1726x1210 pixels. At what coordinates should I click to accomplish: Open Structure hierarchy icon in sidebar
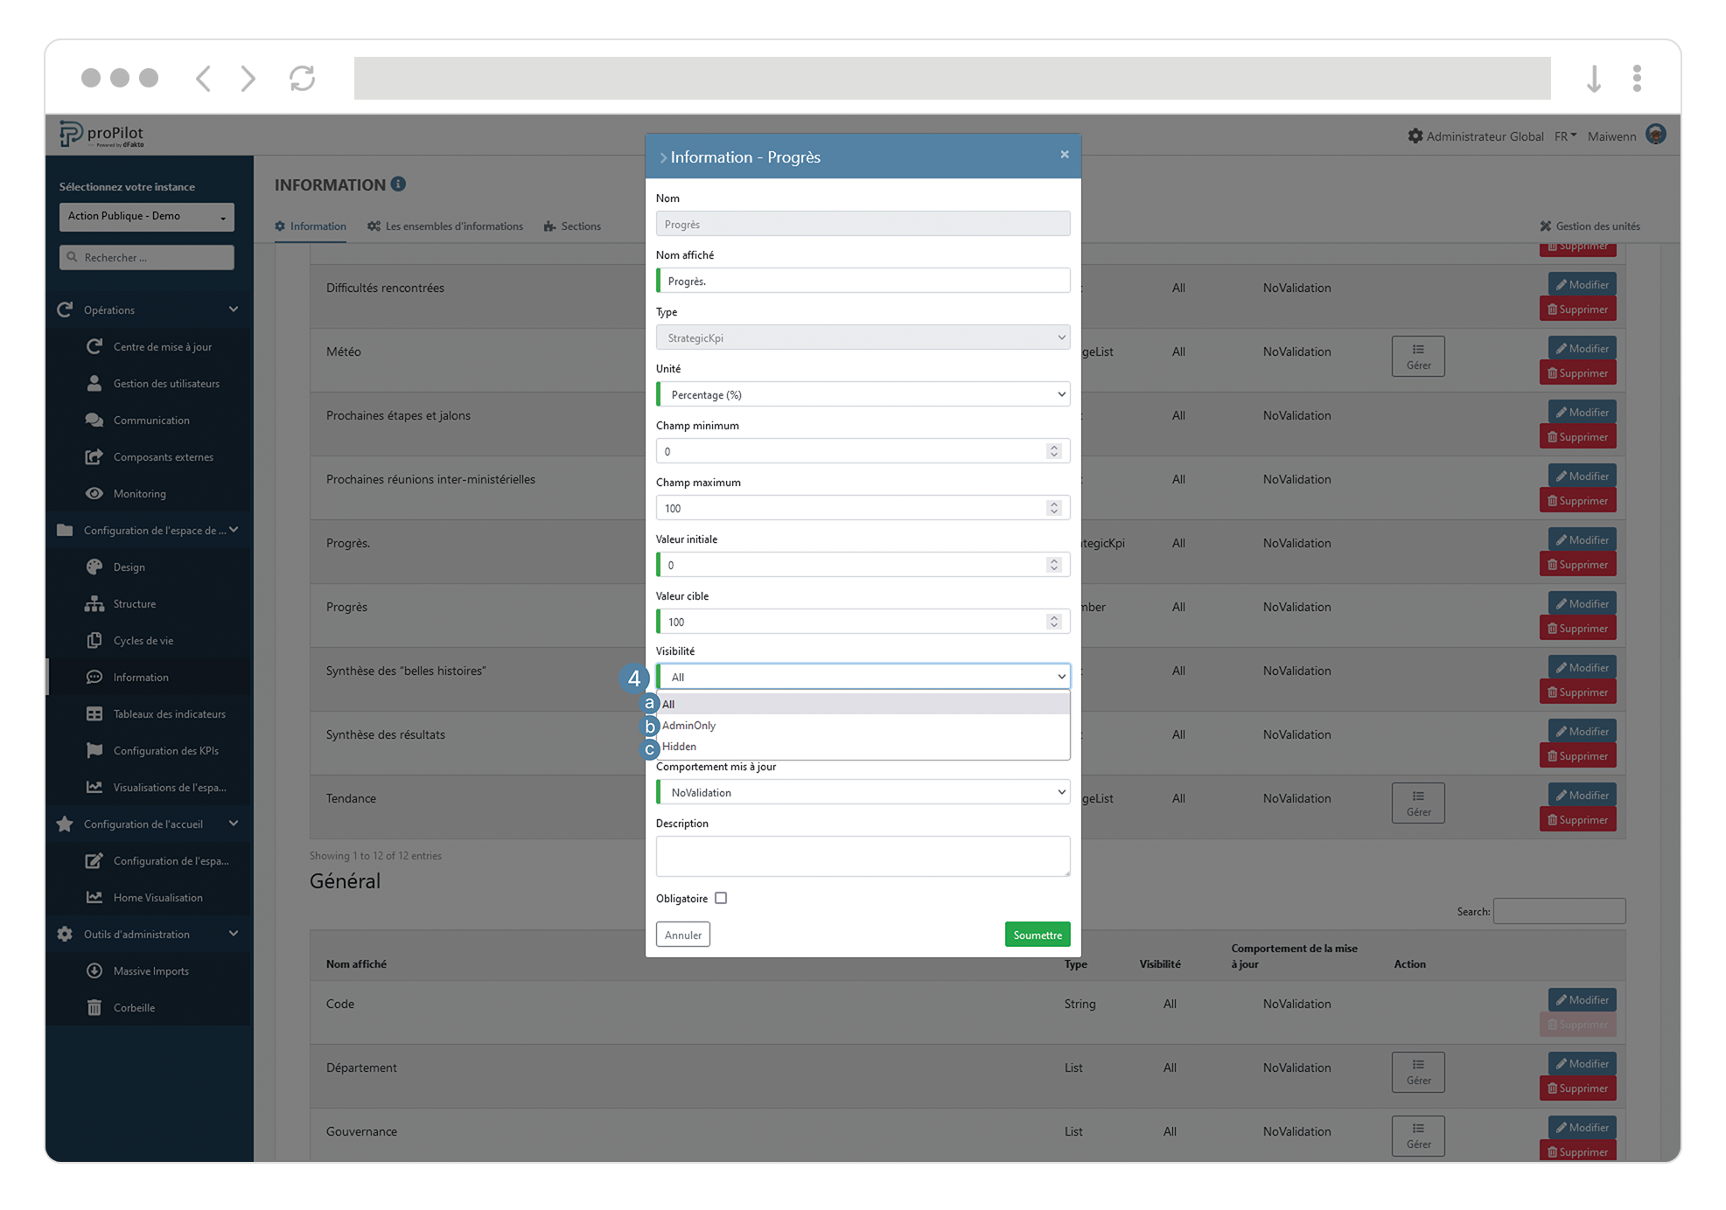(x=94, y=603)
